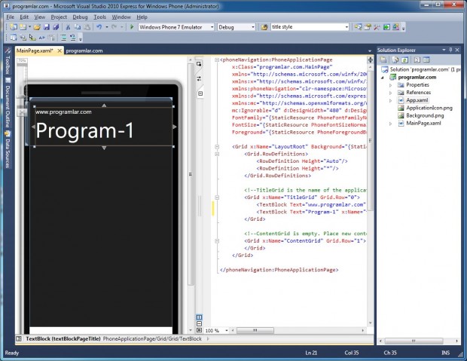Screen dimensions: 467x361
Task: Open the title style find dropdown
Action: 346,27
